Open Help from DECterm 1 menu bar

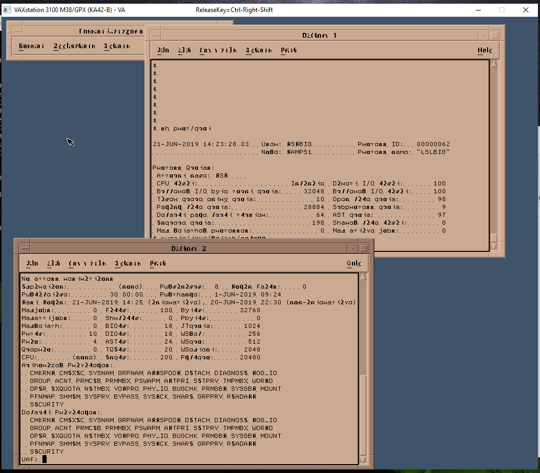[x=484, y=50]
